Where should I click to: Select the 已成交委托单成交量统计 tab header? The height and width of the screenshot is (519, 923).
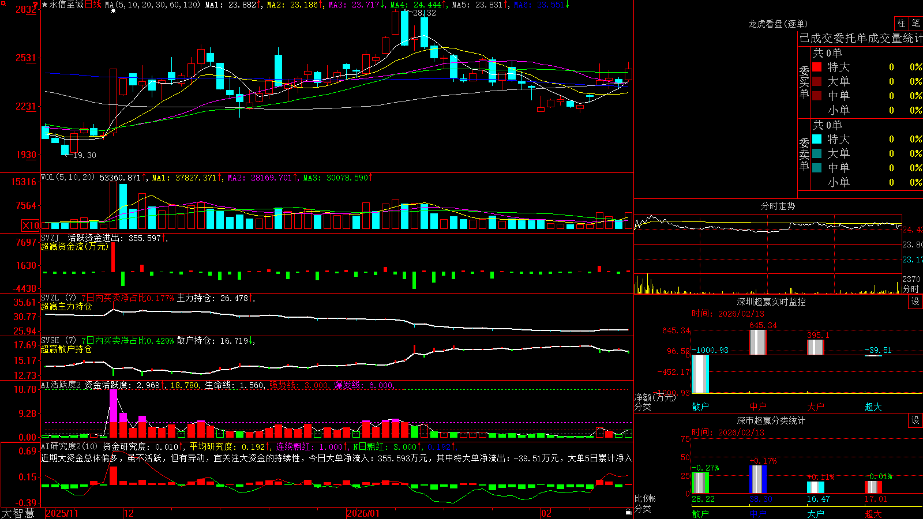coord(861,39)
